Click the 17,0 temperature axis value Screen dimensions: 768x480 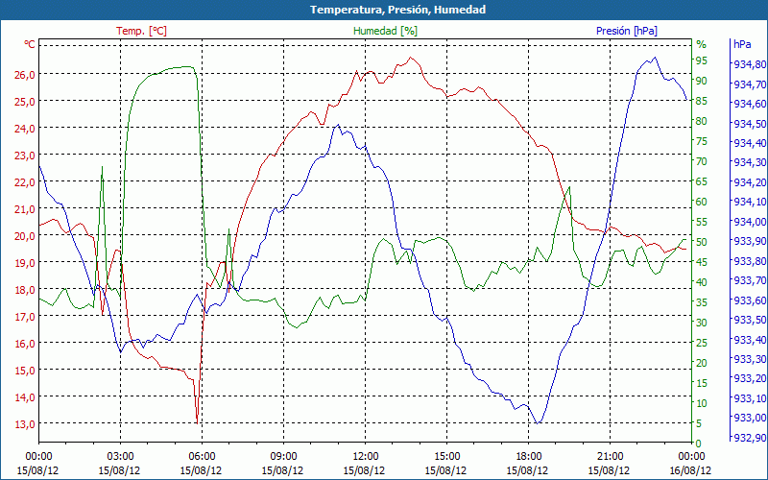pyautogui.click(x=26, y=317)
